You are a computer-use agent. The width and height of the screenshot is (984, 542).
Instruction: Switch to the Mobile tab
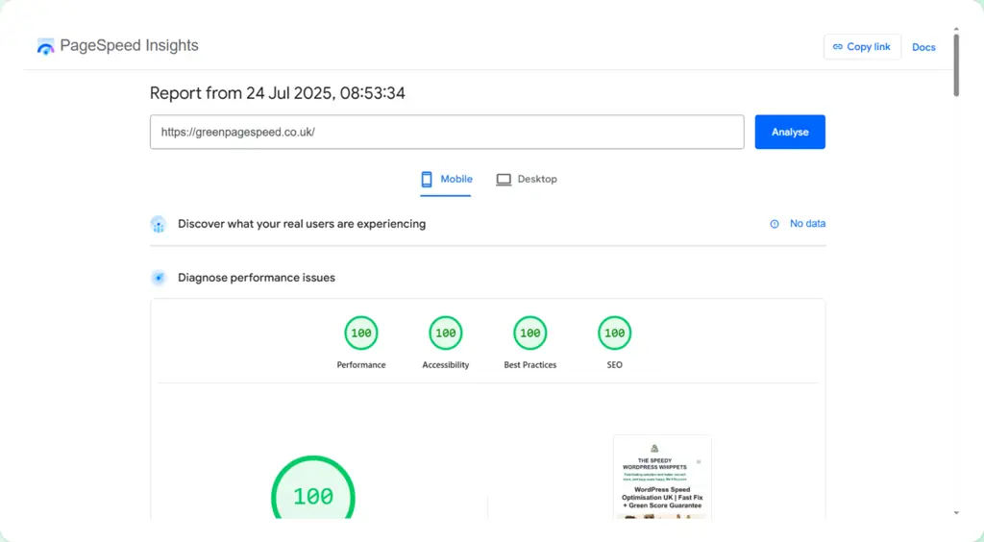[x=446, y=180]
